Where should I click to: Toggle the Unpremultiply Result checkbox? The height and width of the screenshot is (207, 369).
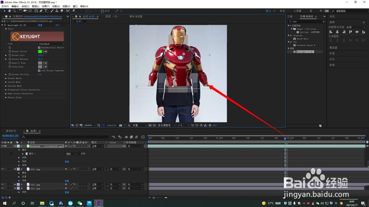[39, 48]
